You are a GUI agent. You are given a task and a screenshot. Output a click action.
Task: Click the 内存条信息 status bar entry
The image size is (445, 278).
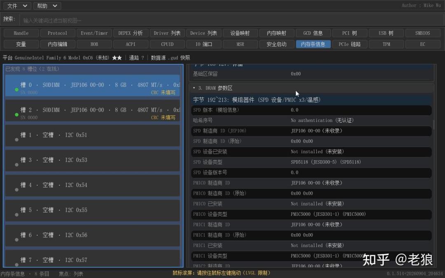coord(12,274)
